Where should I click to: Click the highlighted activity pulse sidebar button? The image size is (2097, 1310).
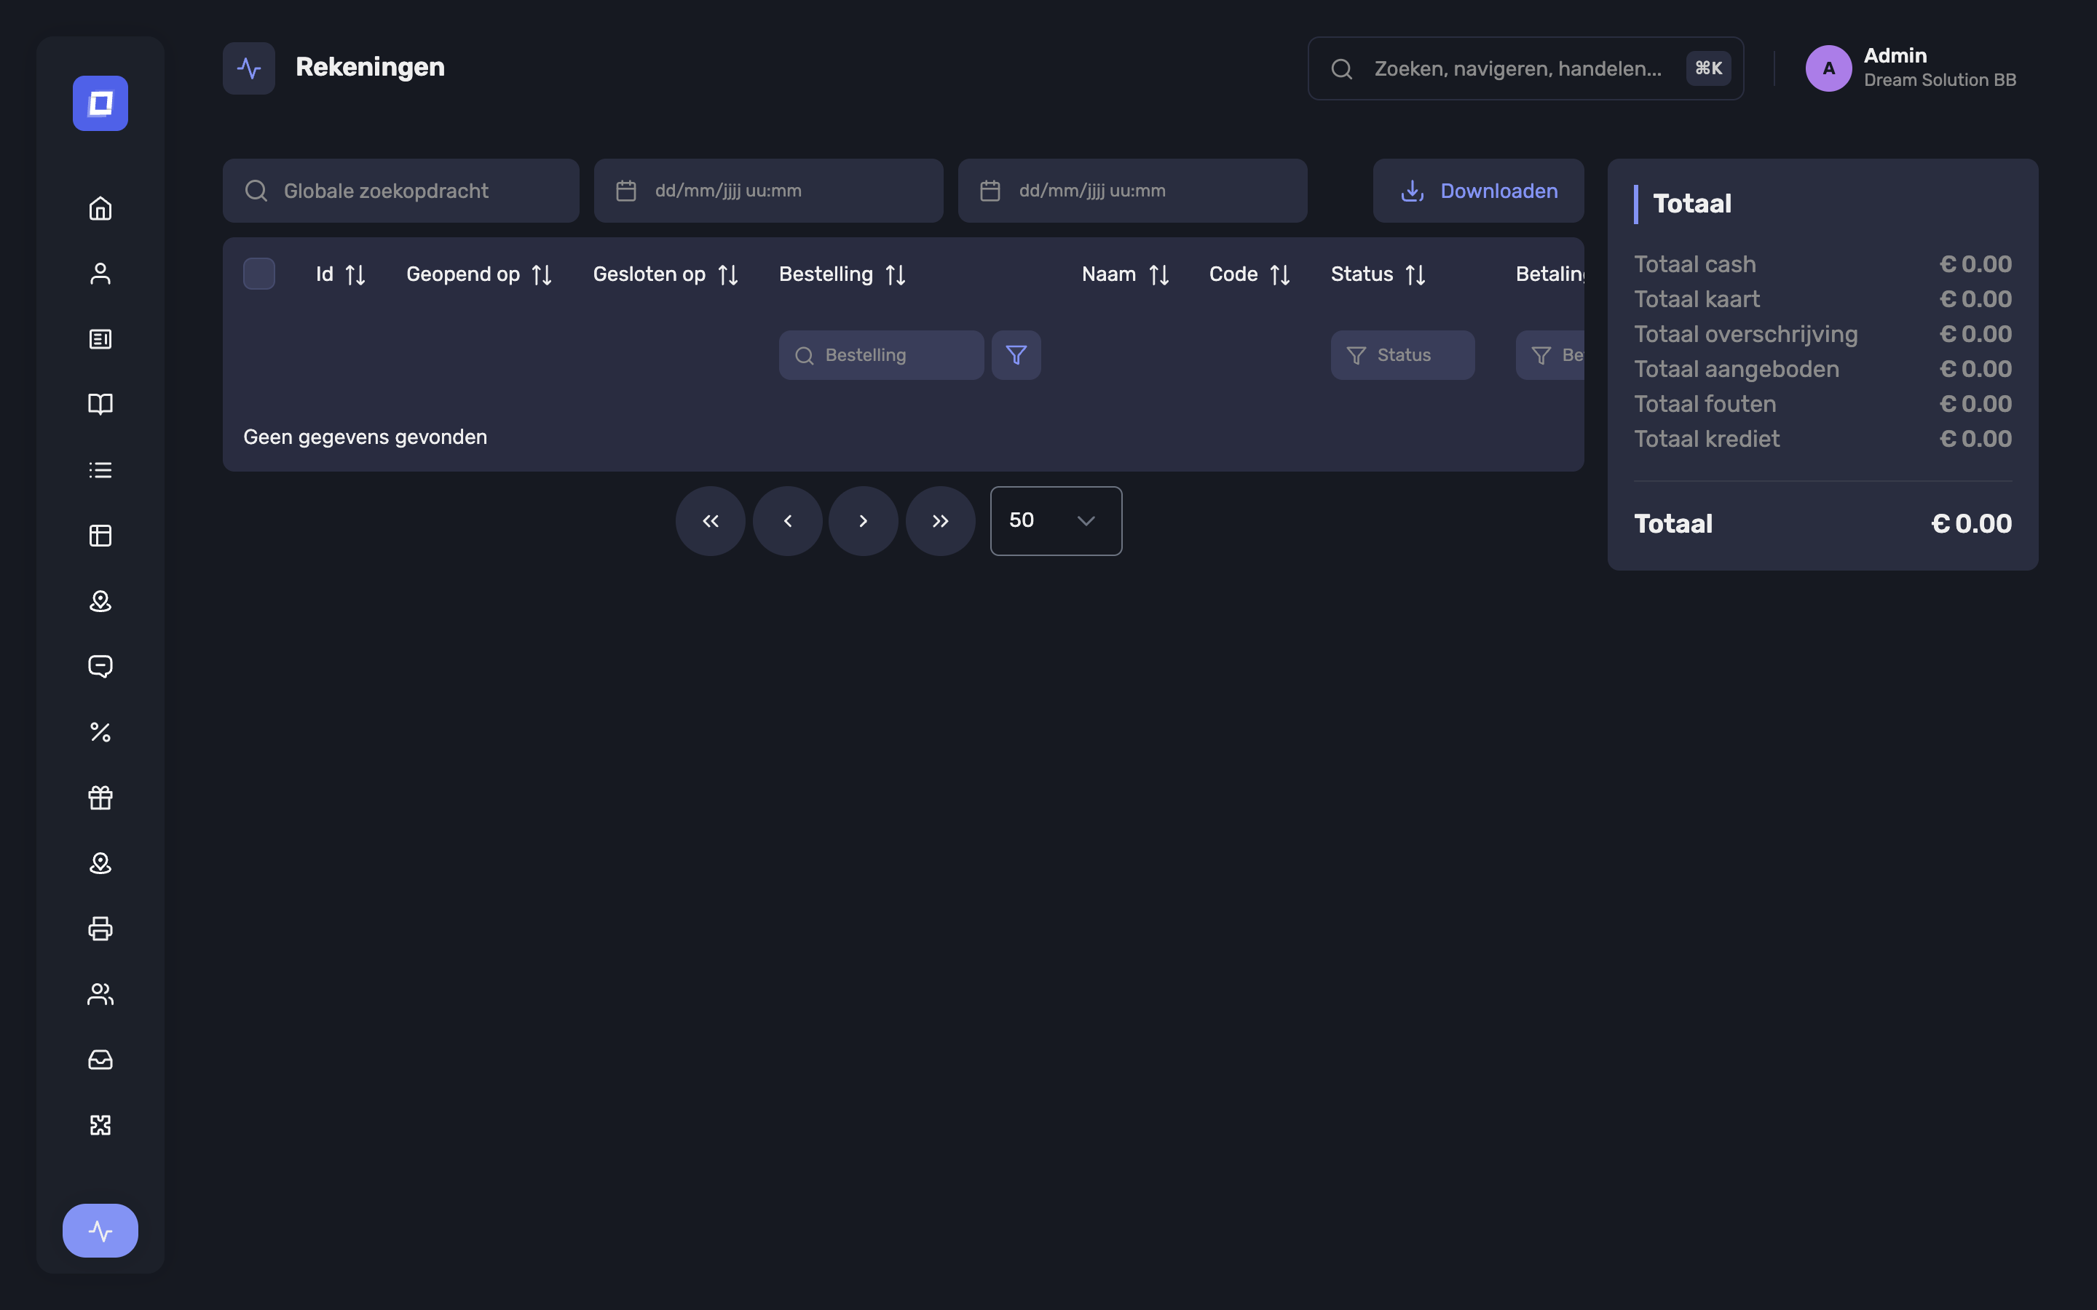coord(100,1230)
